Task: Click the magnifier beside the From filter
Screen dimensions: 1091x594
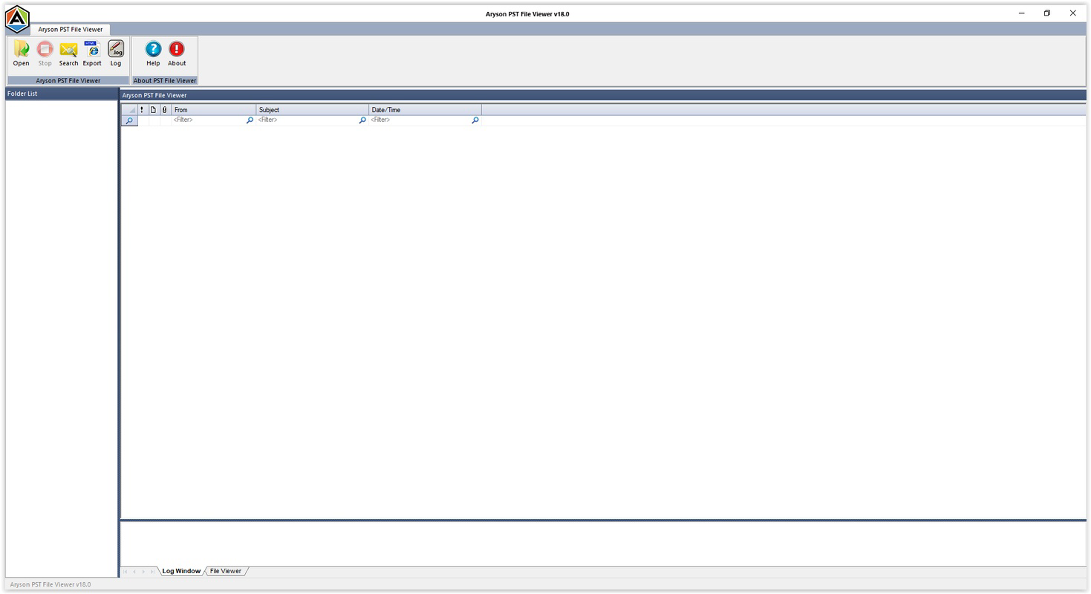Action: coord(250,120)
